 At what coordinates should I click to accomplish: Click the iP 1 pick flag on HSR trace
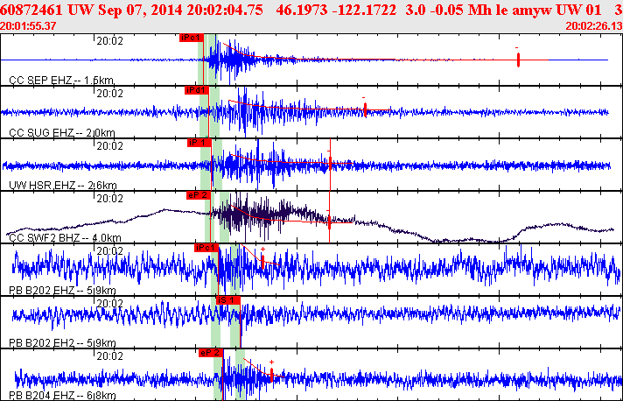[199, 142]
